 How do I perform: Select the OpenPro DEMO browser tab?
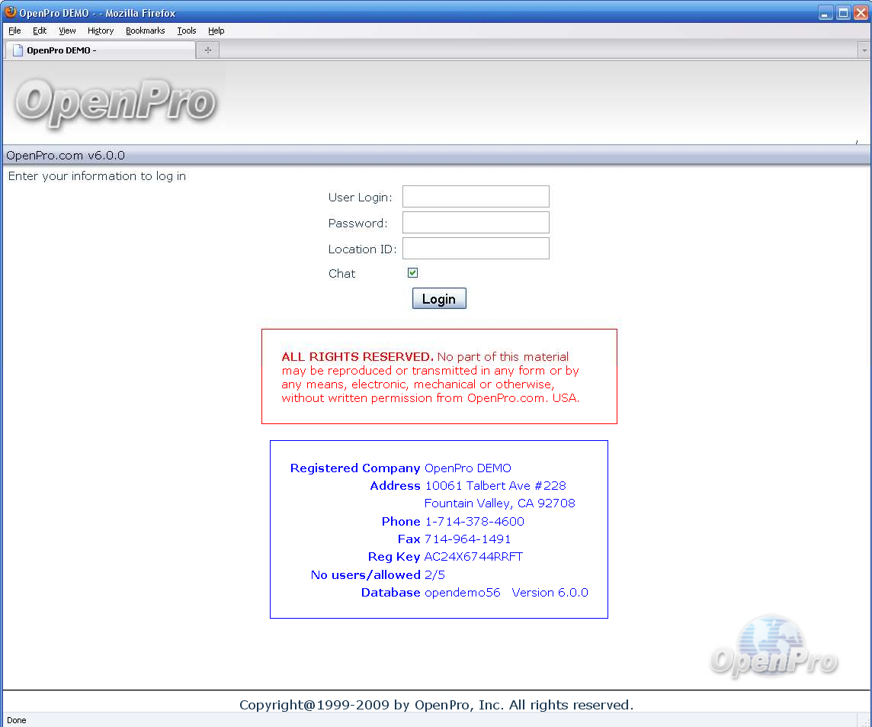click(x=99, y=50)
